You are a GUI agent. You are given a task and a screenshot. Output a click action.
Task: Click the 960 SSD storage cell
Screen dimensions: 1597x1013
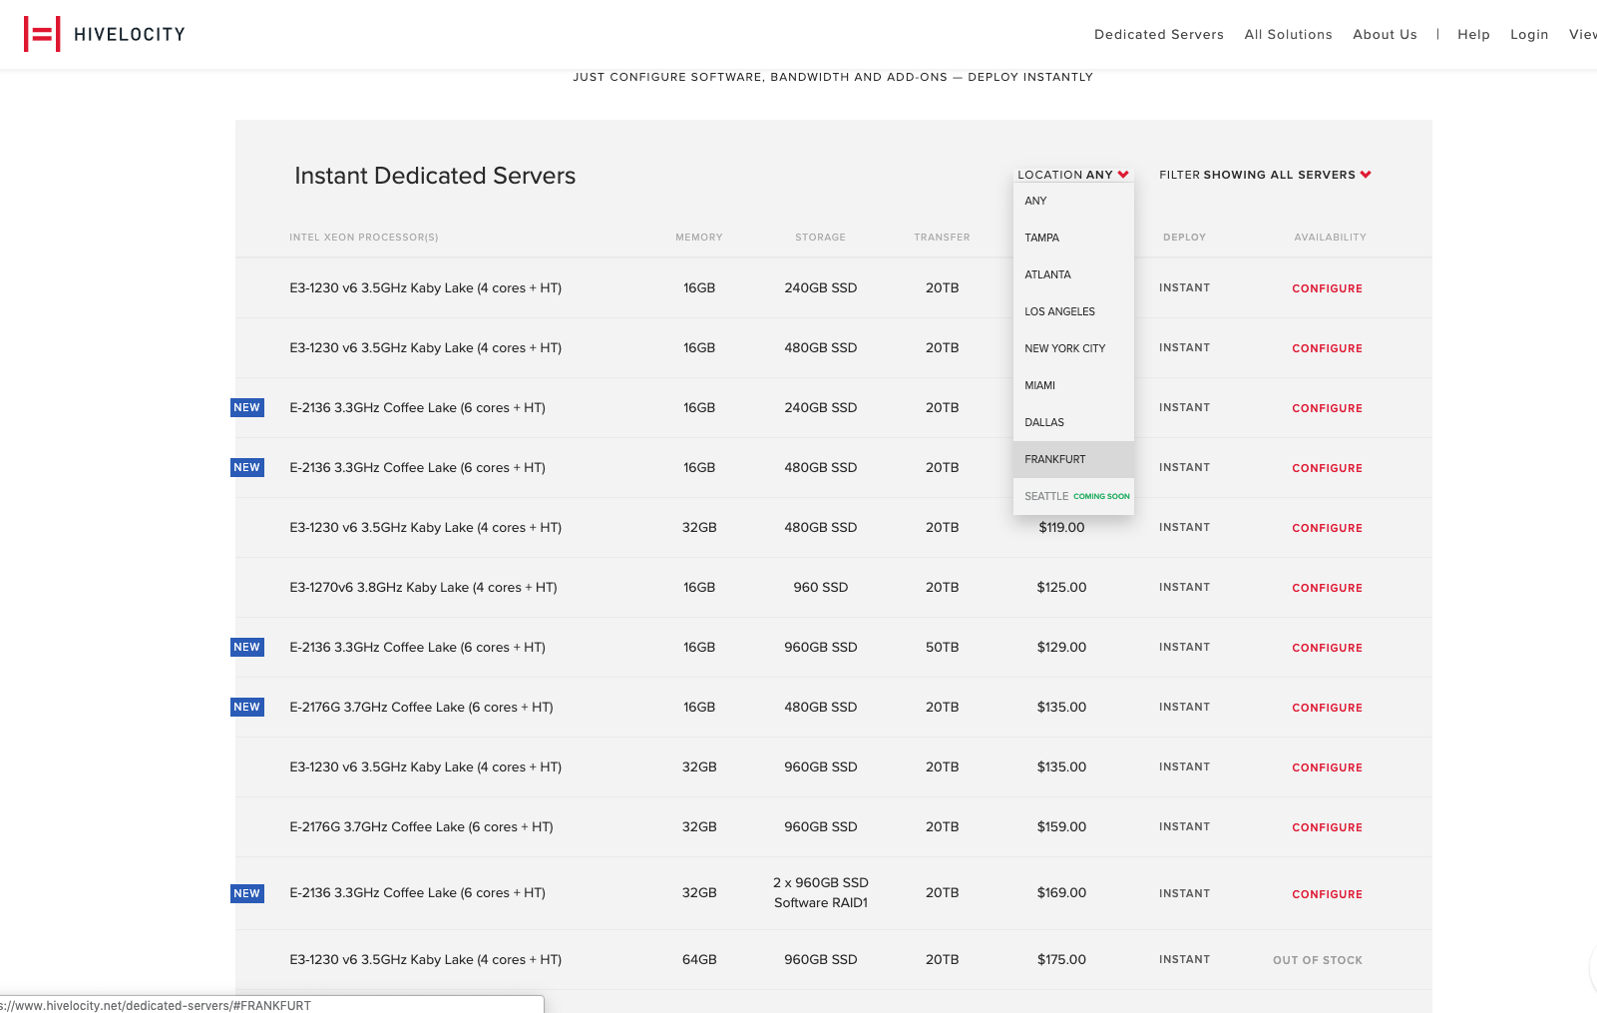point(821,587)
